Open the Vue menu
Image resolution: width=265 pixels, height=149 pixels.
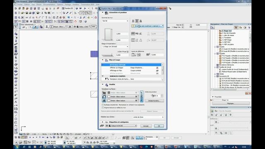[x=33, y=5]
